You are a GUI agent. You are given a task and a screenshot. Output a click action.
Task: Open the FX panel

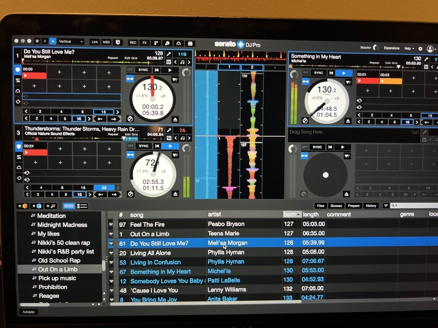tap(145, 43)
